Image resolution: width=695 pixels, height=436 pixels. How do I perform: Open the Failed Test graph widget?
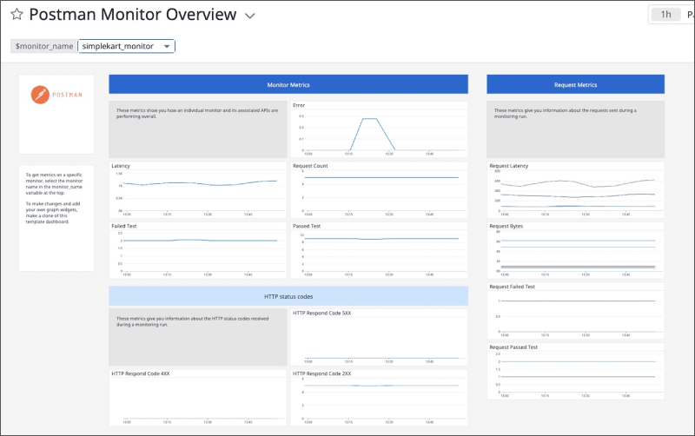click(198, 250)
